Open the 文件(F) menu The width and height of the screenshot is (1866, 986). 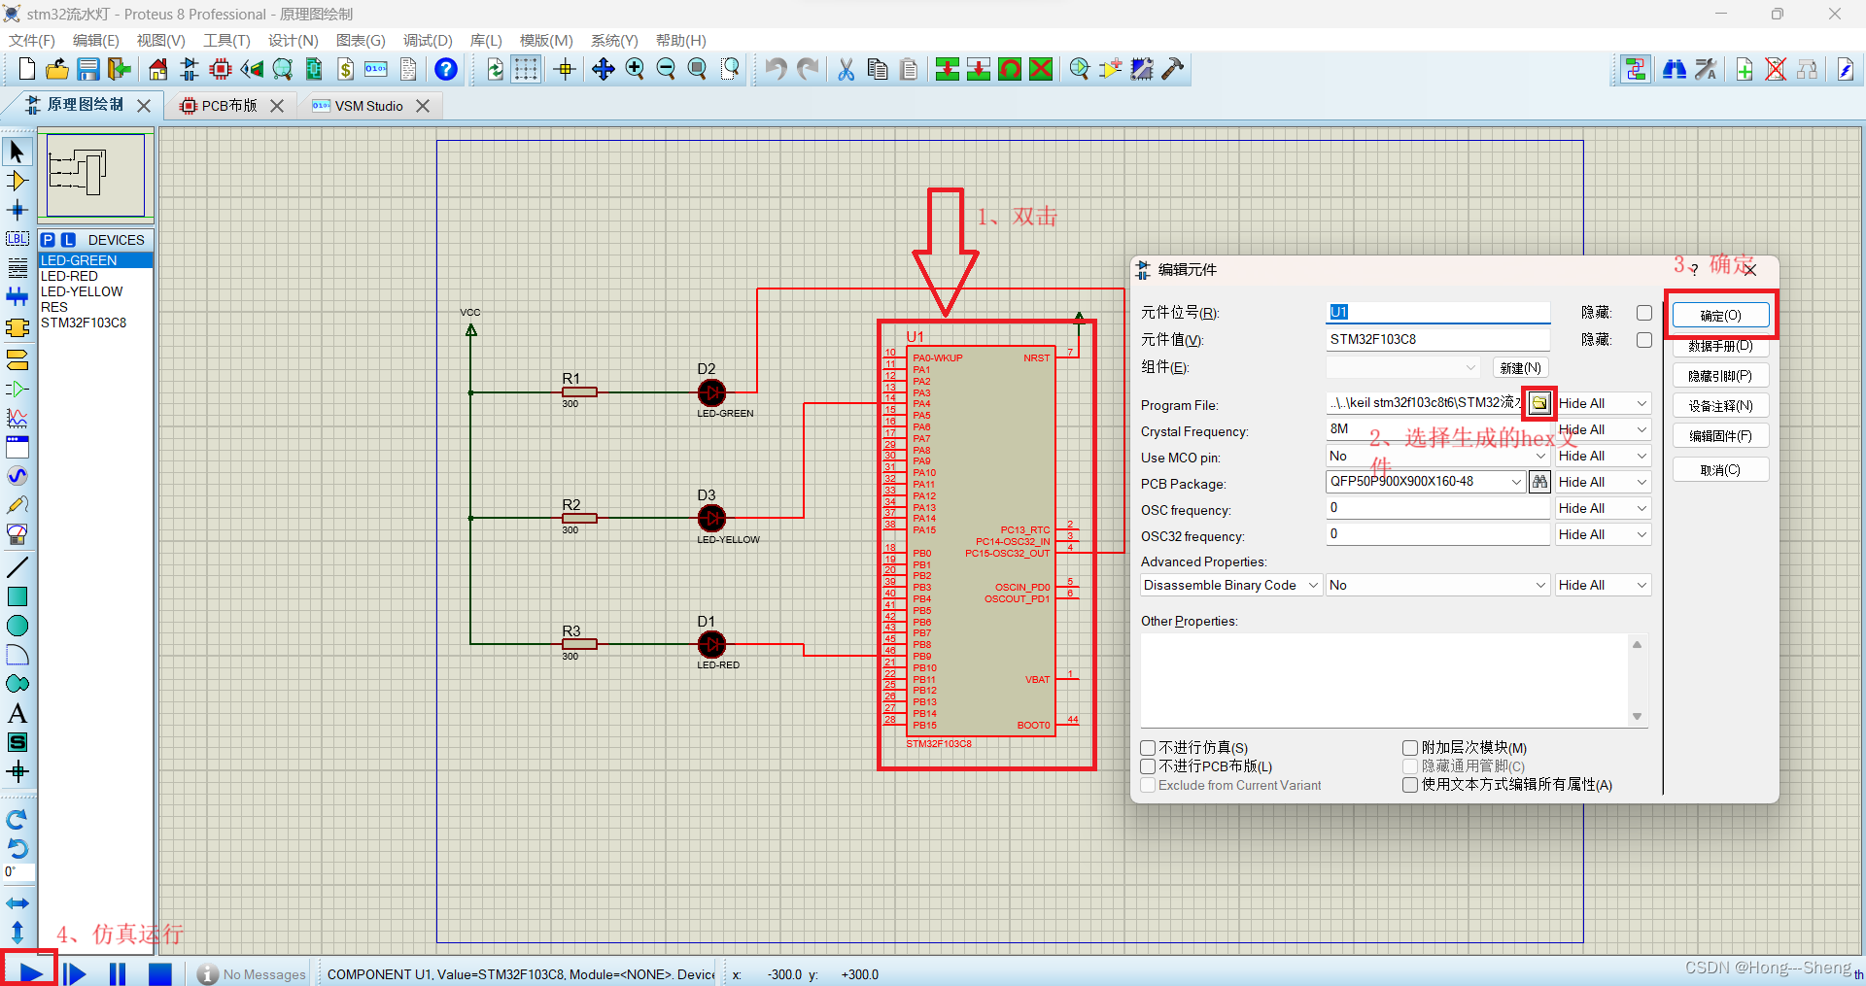[x=32, y=40]
